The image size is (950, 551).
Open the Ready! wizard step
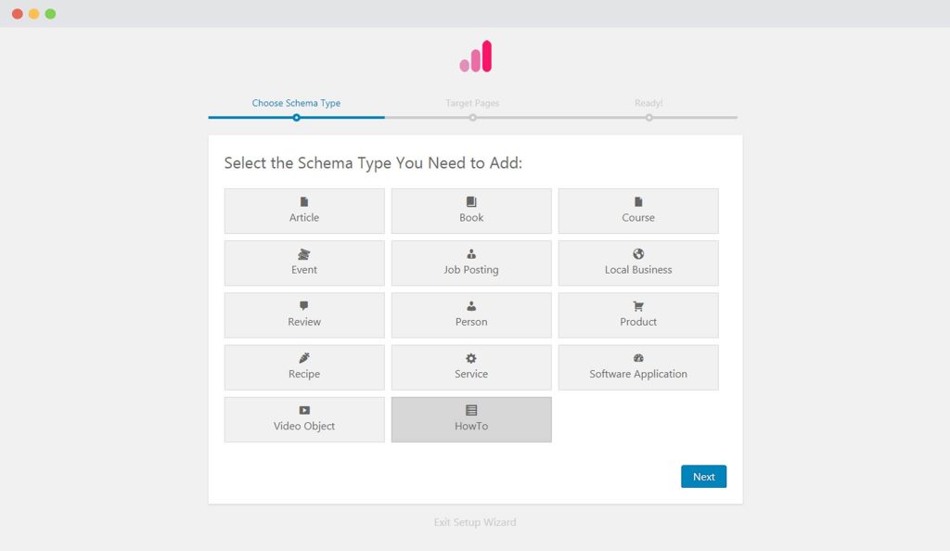click(x=648, y=103)
